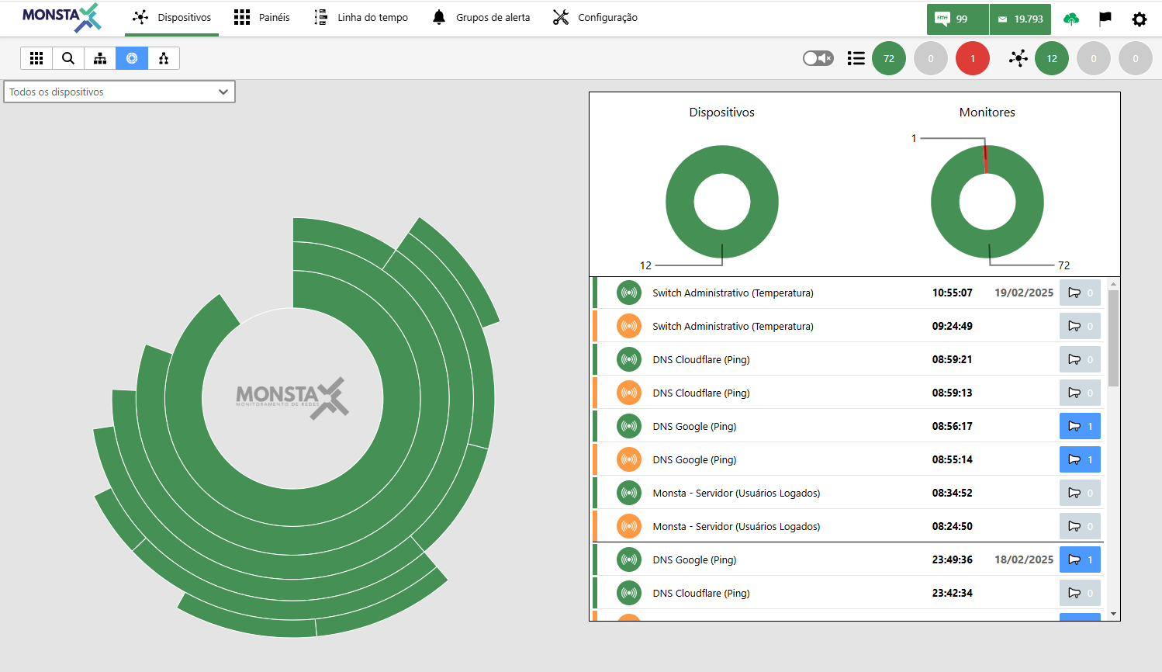Screen dimensions: 1162x672
Task: Click the event list scrollbar thumb
Action: 1114,338
